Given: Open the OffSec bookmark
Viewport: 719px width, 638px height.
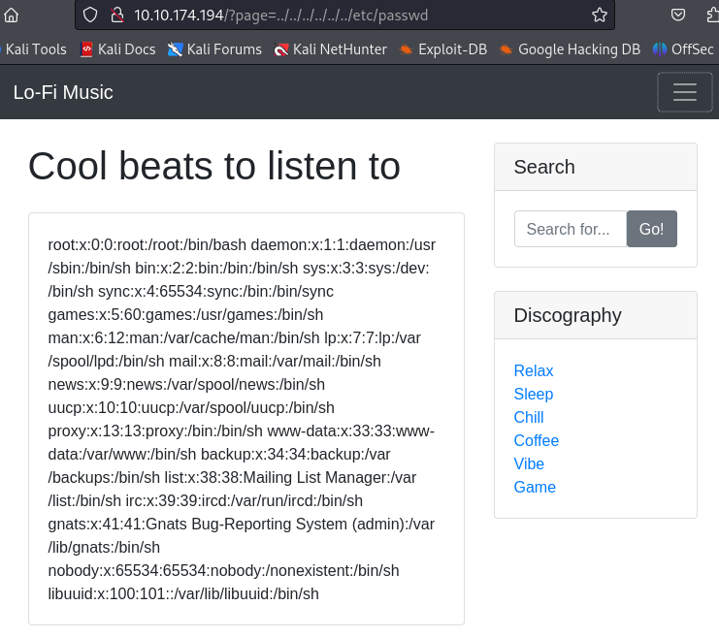Looking at the screenshot, I should [x=683, y=49].
